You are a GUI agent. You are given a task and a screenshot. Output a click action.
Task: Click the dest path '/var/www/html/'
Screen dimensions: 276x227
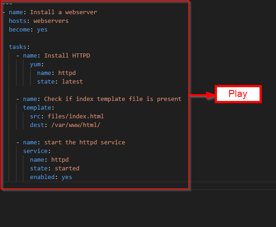click(x=76, y=125)
